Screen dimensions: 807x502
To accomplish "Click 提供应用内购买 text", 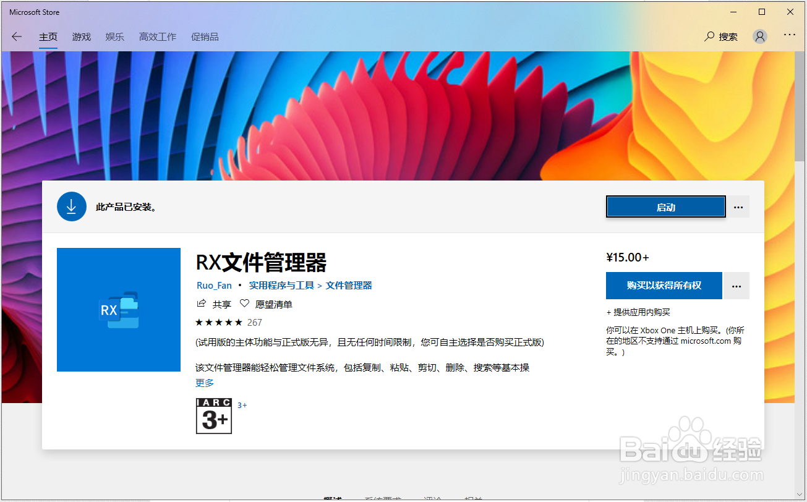I will tap(638, 312).
